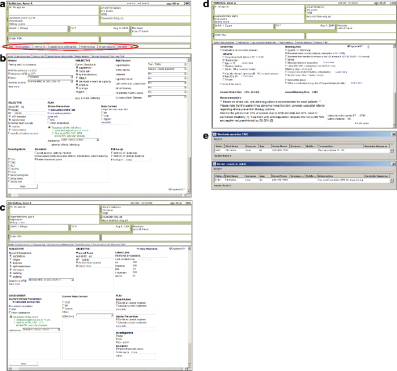
Task: Open Adherence dropdown under Current Rate Control in panel c
Action: coord(94,315)
